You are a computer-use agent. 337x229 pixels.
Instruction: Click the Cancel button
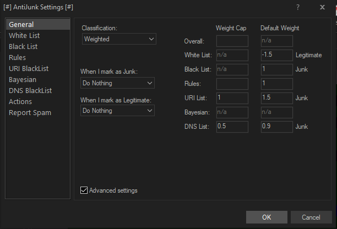[x=311, y=217]
